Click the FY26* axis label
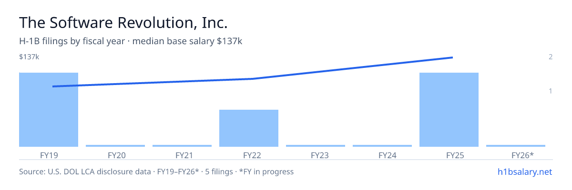The image size is (572, 190). (x=522, y=155)
